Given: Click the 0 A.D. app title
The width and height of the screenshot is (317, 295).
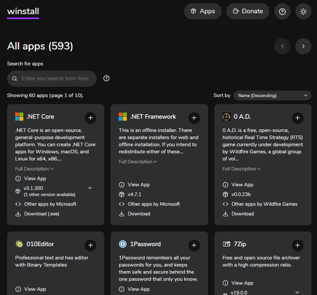Looking at the screenshot, I should tap(242, 117).
